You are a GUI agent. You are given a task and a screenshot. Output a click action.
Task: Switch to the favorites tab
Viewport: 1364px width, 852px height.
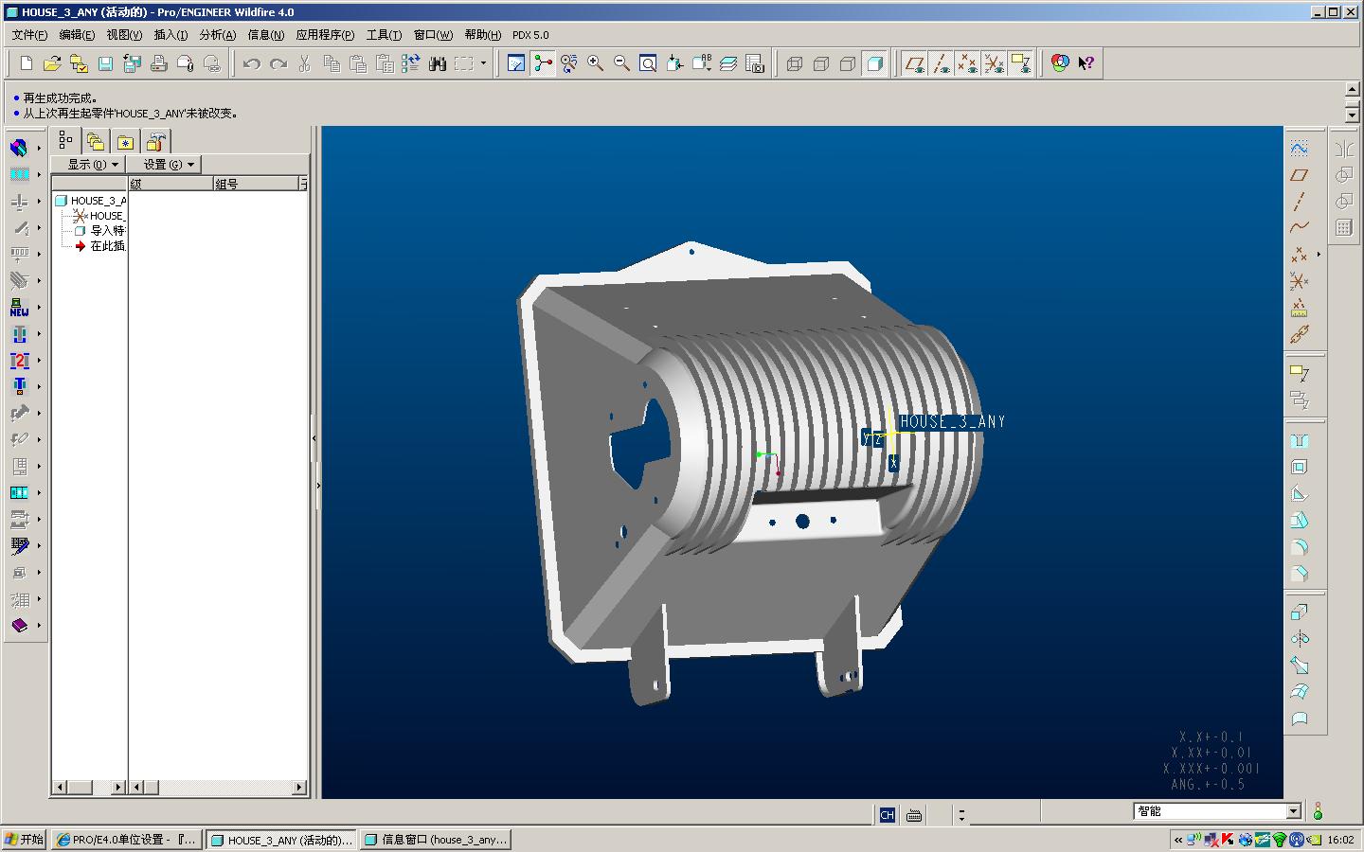click(x=126, y=142)
